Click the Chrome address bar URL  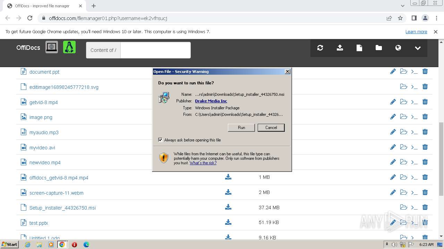click(108, 18)
